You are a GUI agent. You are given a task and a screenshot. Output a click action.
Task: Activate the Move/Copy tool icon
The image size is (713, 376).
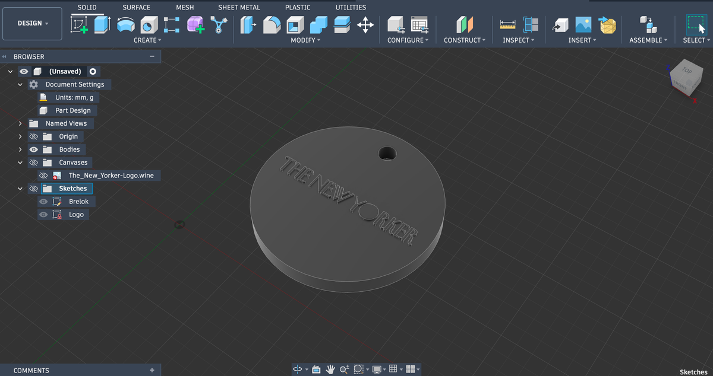point(365,24)
